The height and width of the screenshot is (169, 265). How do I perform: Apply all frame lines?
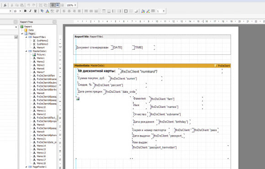[x=126, y=11]
